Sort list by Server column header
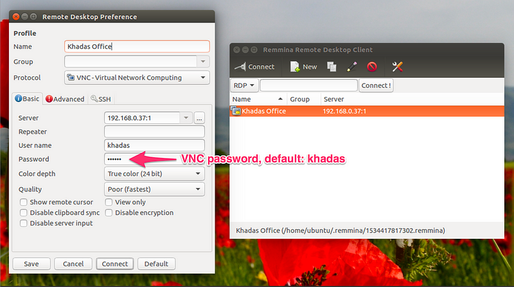The image size is (514, 287). (x=412, y=100)
